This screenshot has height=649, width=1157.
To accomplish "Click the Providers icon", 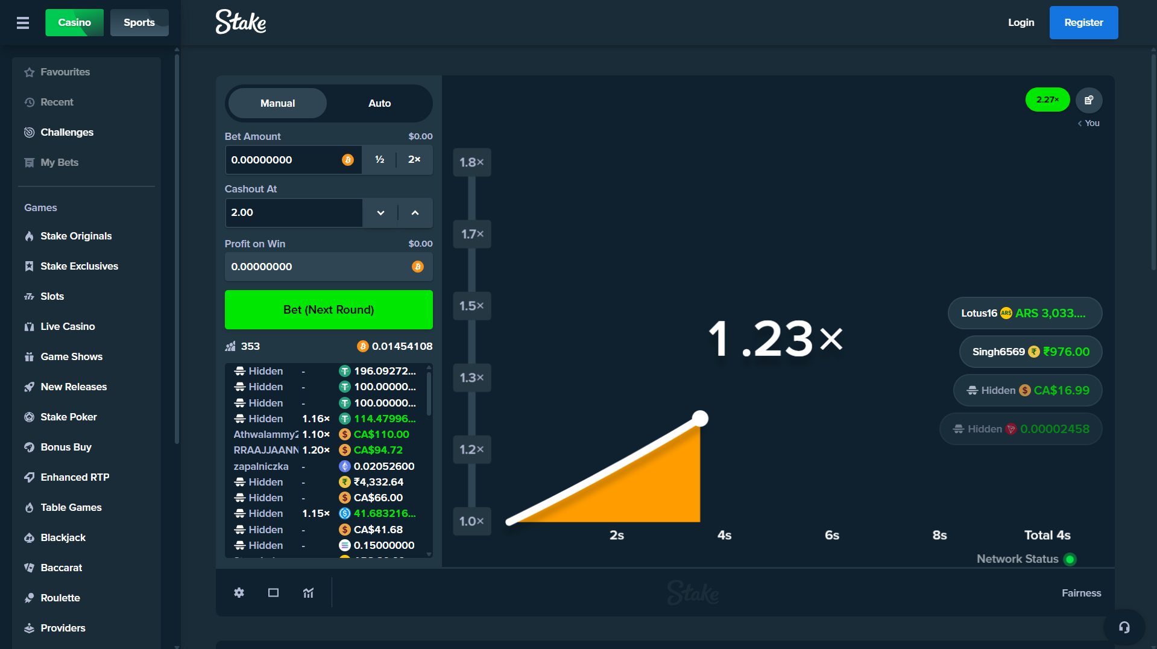I will pyautogui.click(x=29, y=628).
